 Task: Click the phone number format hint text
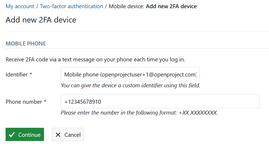(139, 113)
